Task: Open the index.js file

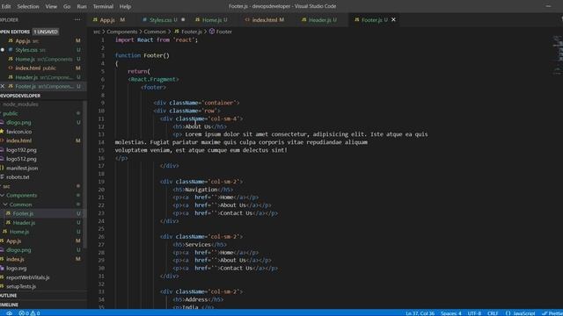Action: pos(15,259)
